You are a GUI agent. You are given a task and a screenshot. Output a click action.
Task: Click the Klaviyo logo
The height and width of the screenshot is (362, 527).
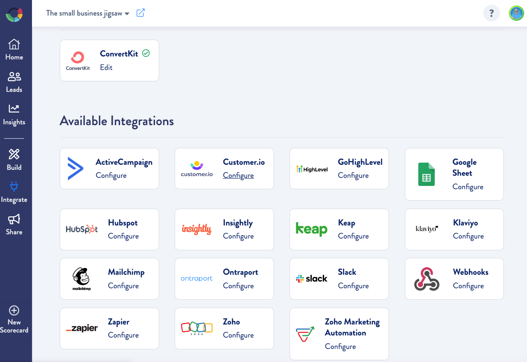click(427, 229)
